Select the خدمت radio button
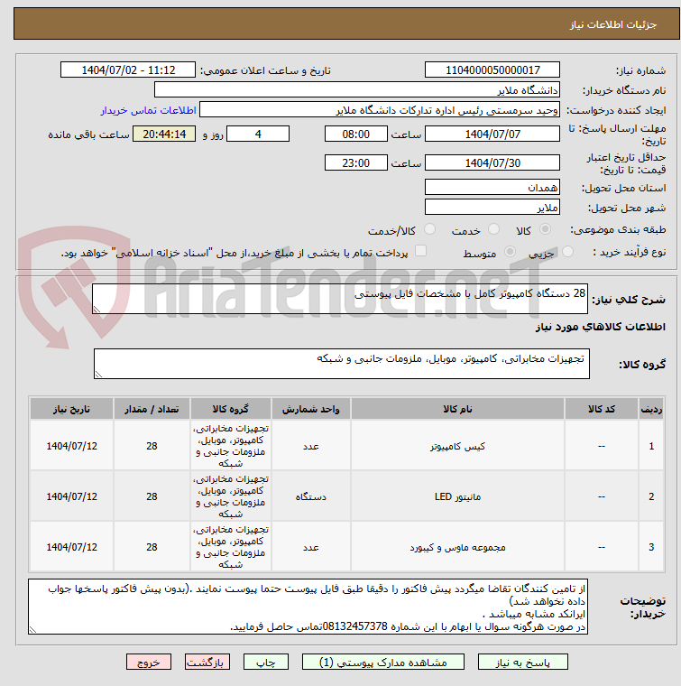Image resolution: width=681 pixels, height=686 pixels. (494, 229)
